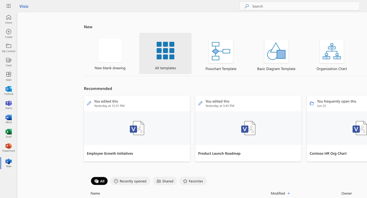Choose the Organization Chart template
The height and width of the screenshot is (198, 367).
pyautogui.click(x=332, y=55)
